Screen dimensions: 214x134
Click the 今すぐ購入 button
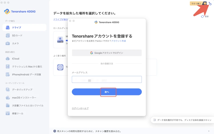click(198, 3)
